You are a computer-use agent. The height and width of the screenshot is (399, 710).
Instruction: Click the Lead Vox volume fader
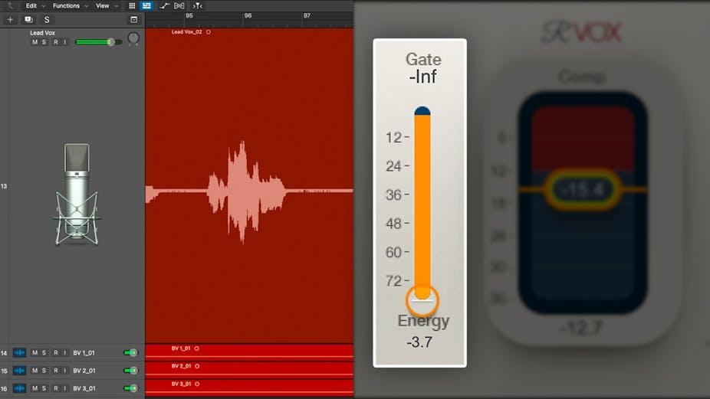(110, 42)
